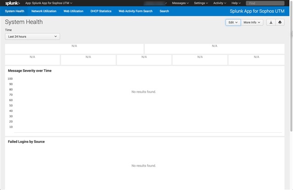Screen dimensions: 293x190
Task: Click No results found in severity chart
Action: click(144, 92)
